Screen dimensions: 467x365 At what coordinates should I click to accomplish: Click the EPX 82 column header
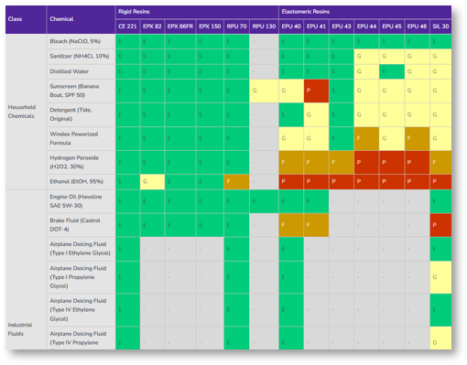tap(152, 27)
